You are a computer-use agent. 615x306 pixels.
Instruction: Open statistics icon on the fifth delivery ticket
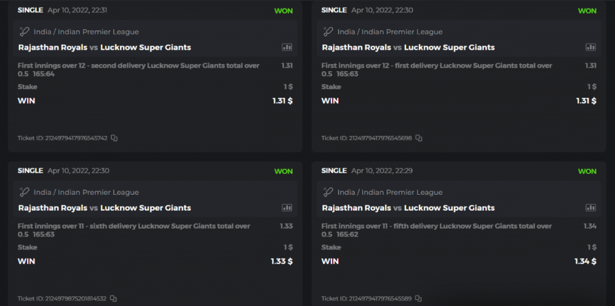pyautogui.click(x=590, y=208)
